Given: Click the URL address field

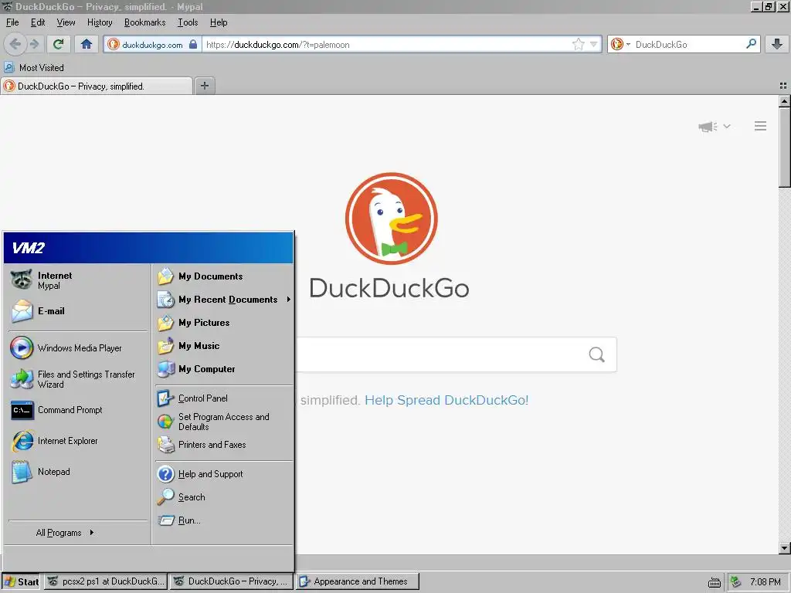Looking at the screenshot, I should coord(386,44).
